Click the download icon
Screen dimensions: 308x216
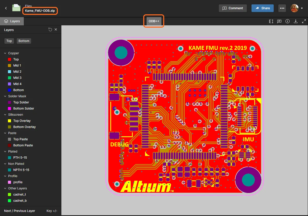[x=296, y=21]
